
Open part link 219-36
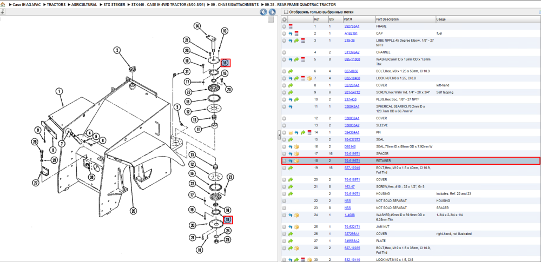(x=349, y=41)
